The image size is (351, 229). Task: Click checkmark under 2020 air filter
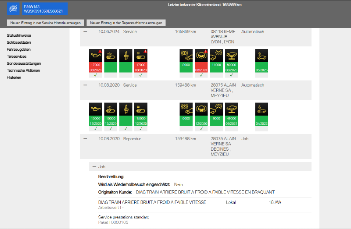pyautogui.click(x=111, y=128)
